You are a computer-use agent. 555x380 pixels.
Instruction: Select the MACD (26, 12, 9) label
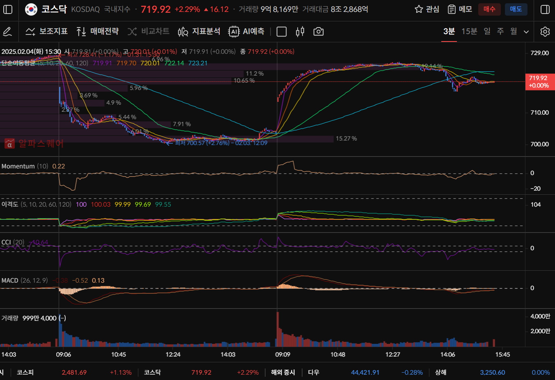click(x=25, y=281)
